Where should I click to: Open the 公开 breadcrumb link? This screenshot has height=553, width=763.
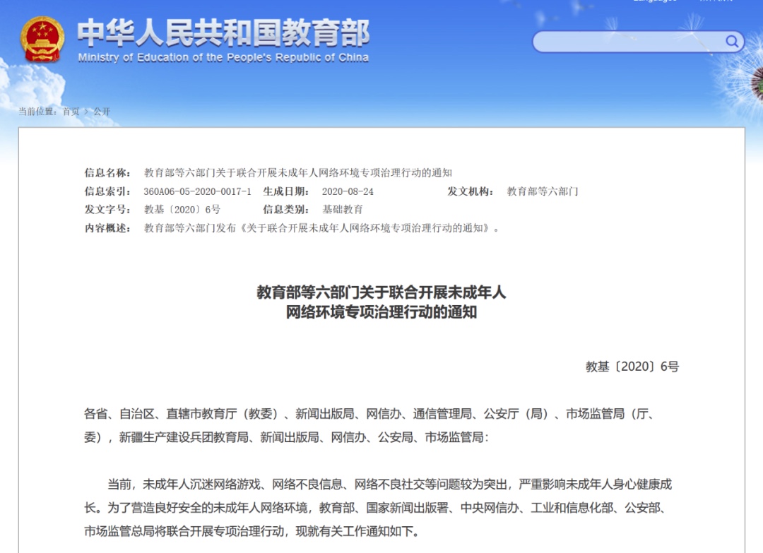tap(102, 112)
